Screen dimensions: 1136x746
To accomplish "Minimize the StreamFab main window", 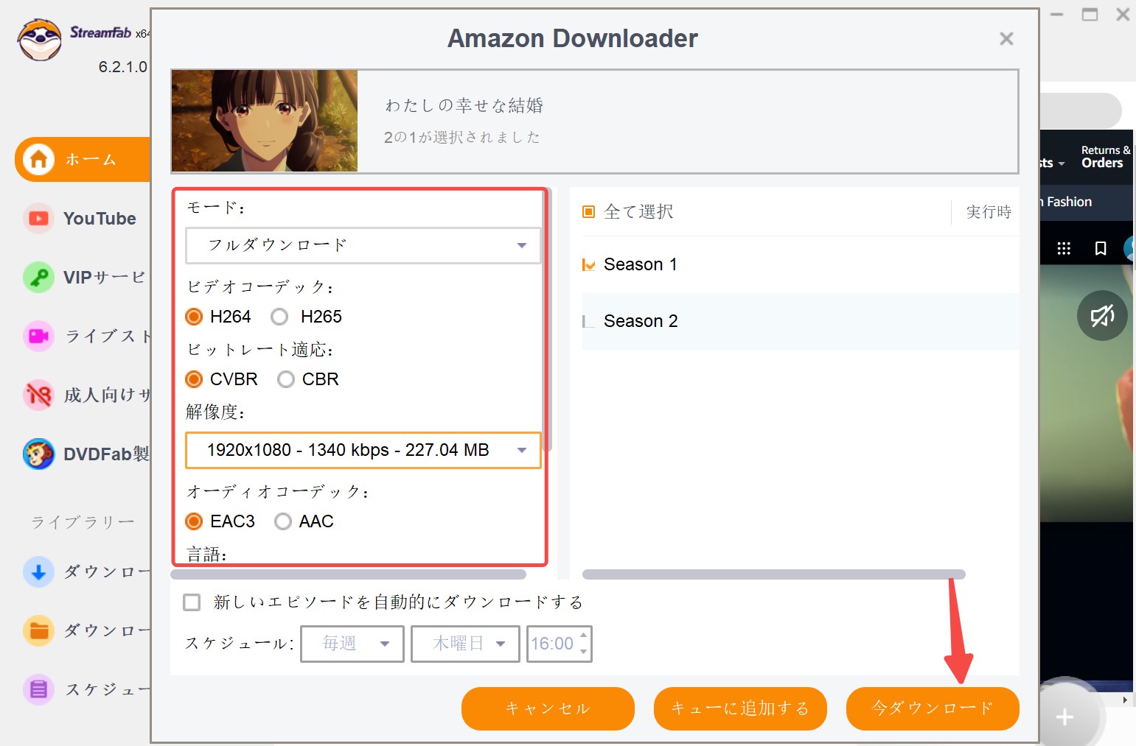I will (1057, 15).
